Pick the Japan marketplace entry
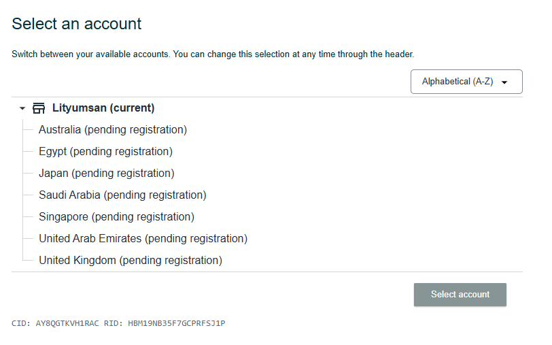 pyautogui.click(x=106, y=174)
